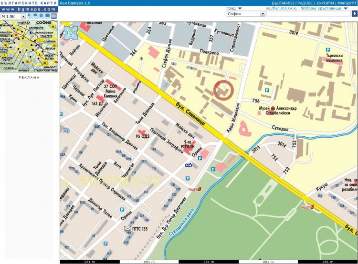This screenshot has height=264, width=358.
Task: Expand the №/блок/кръстовище arrow selector
Action: pos(345,8)
